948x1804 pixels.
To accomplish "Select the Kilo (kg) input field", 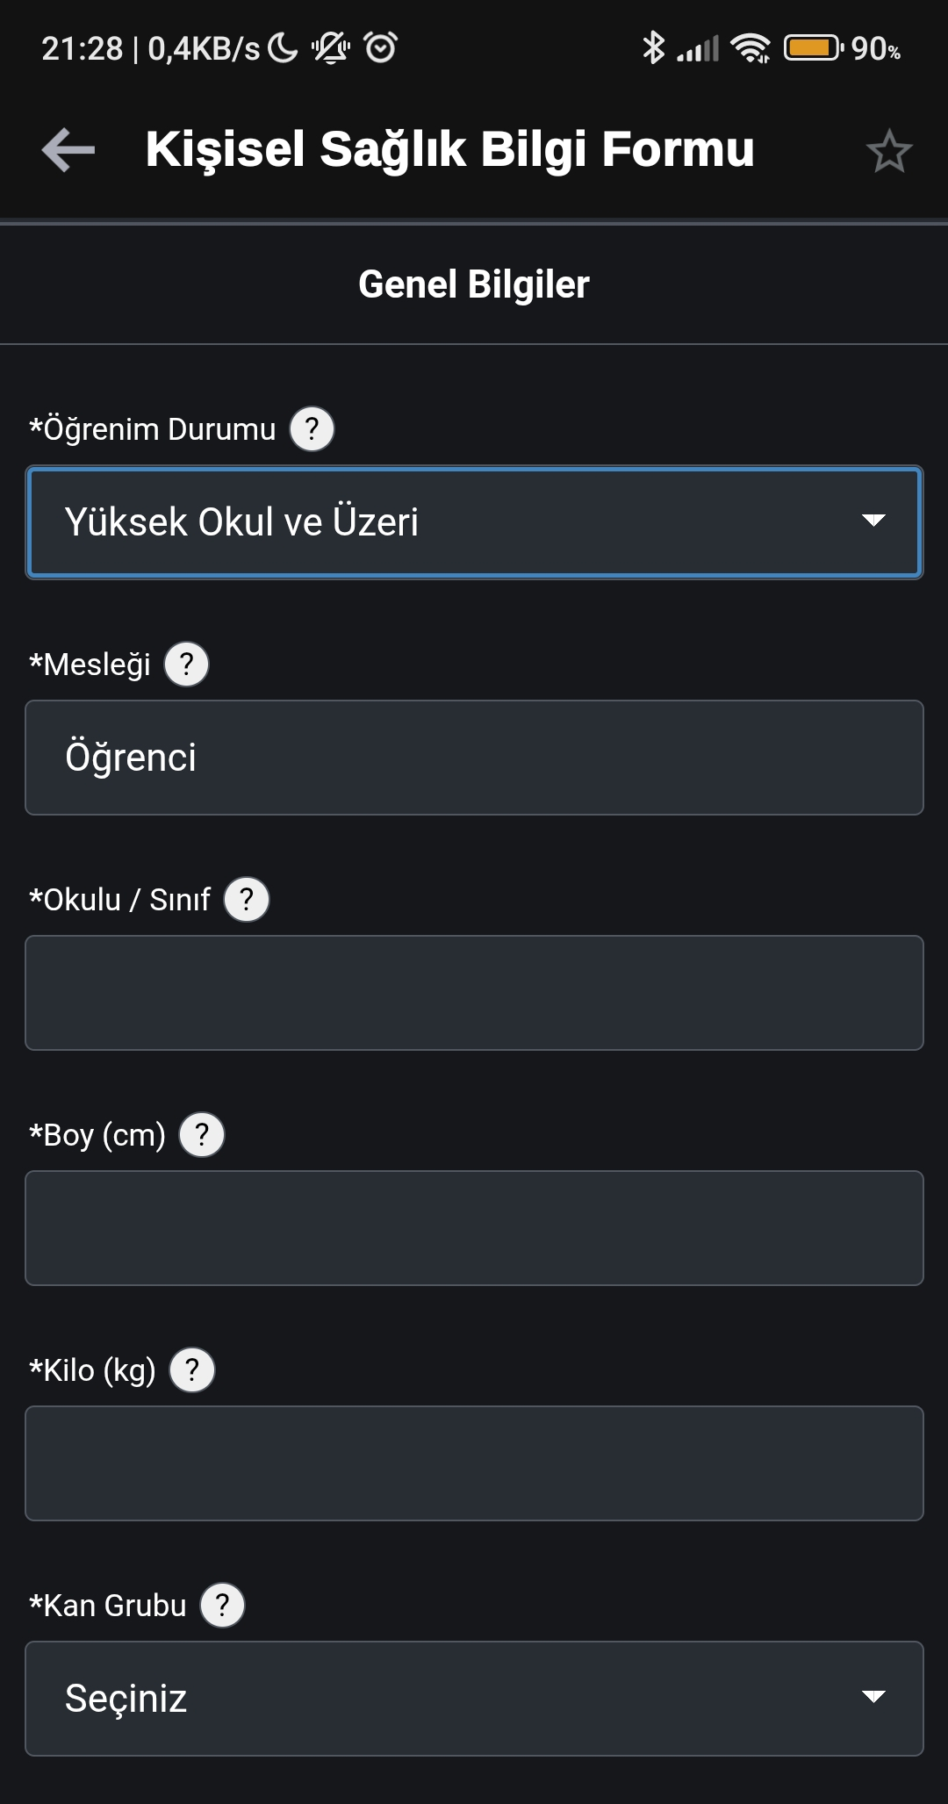I will tap(474, 1463).
